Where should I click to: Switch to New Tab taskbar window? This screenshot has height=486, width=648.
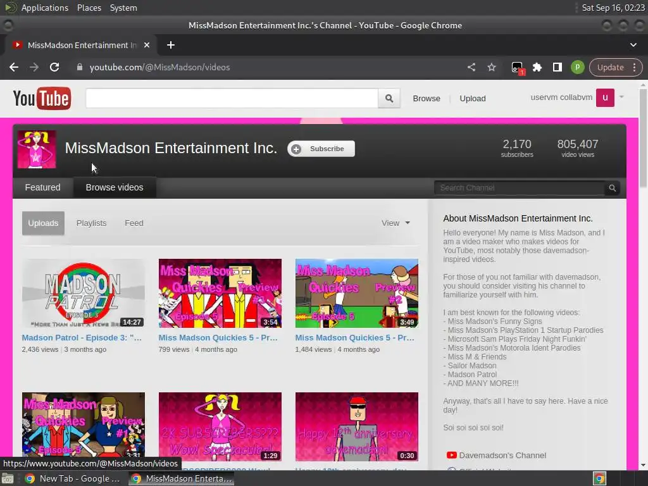tap(72, 478)
